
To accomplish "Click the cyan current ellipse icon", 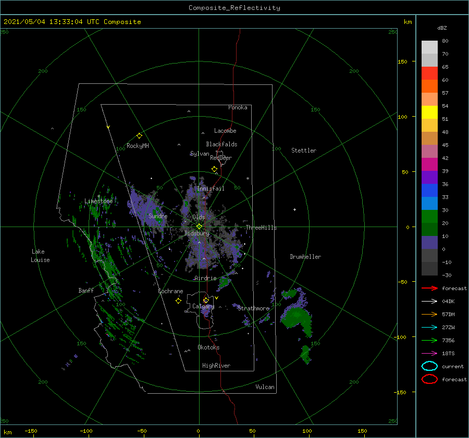I will [x=429, y=366].
